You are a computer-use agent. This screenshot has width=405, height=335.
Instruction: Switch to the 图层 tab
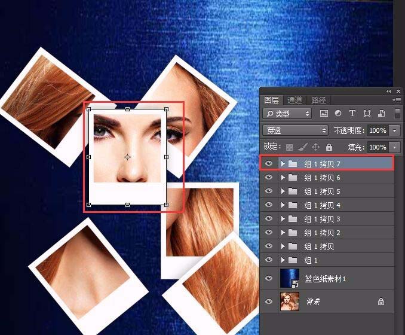272,100
